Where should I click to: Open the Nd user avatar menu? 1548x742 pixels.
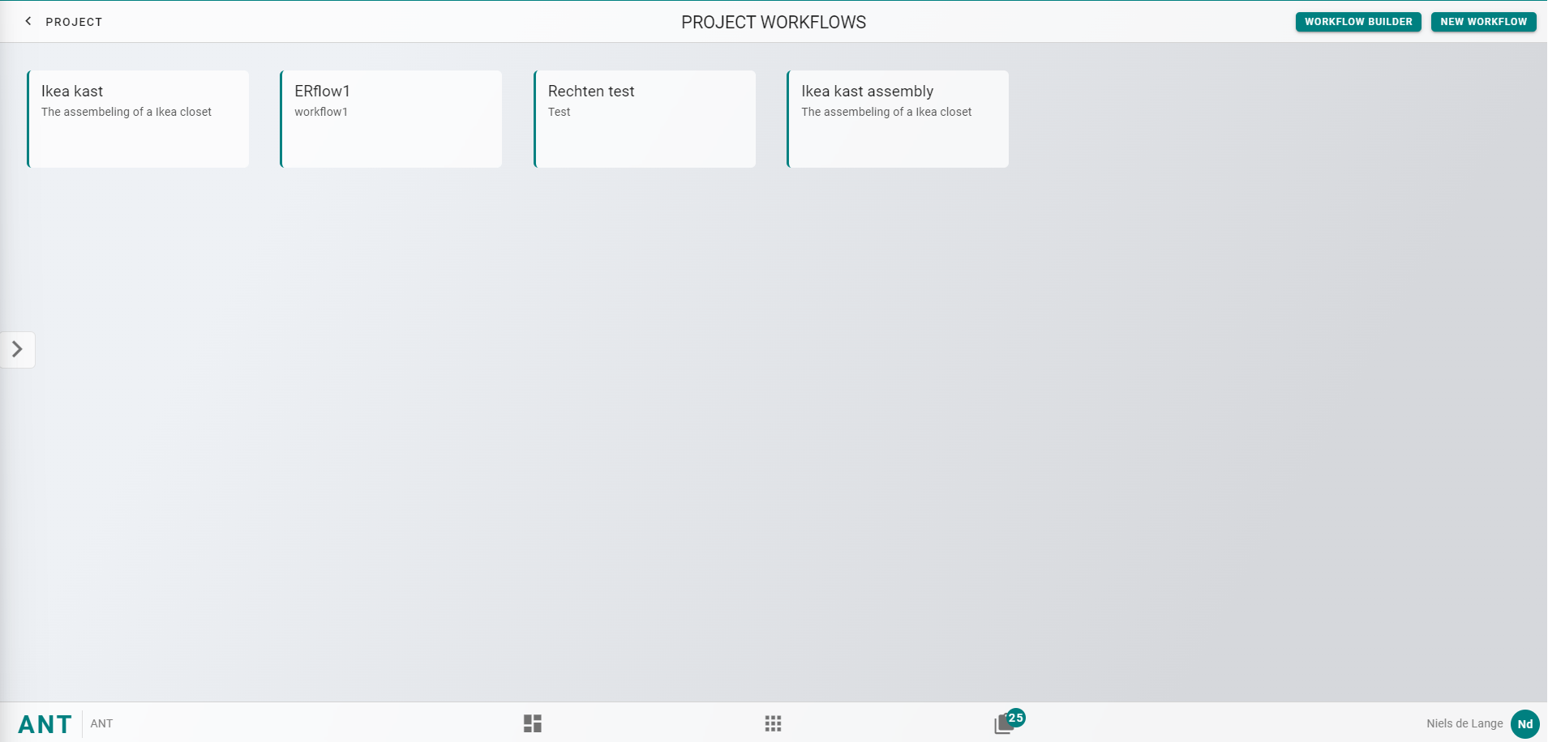click(1524, 724)
